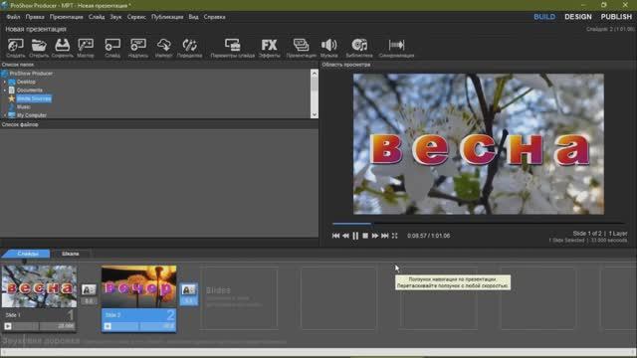This screenshot has height=358, width=637.
Task: Click transition time under Slide 1 transition
Action: (x=89, y=301)
